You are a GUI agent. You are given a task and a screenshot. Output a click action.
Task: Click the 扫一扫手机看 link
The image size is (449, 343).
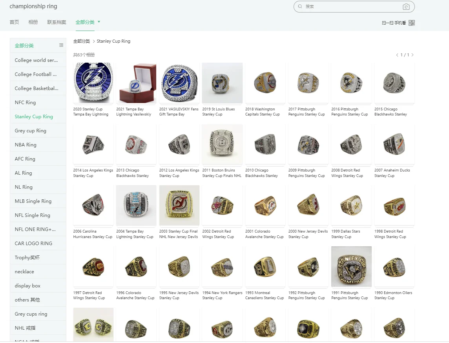pyautogui.click(x=394, y=23)
